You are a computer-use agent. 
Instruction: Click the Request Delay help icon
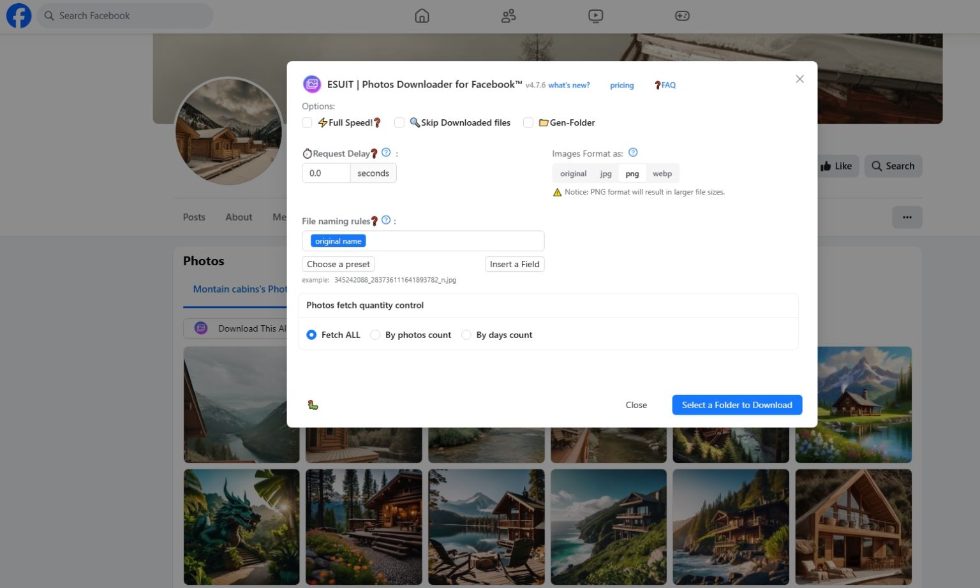(x=386, y=152)
